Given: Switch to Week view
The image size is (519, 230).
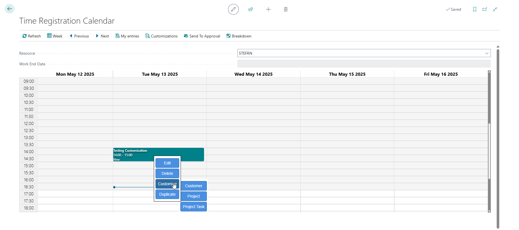Looking at the screenshot, I should coord(55,36).
